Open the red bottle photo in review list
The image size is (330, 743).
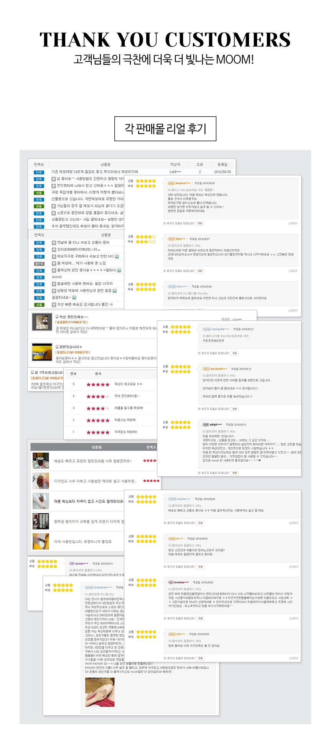(41, 461)
